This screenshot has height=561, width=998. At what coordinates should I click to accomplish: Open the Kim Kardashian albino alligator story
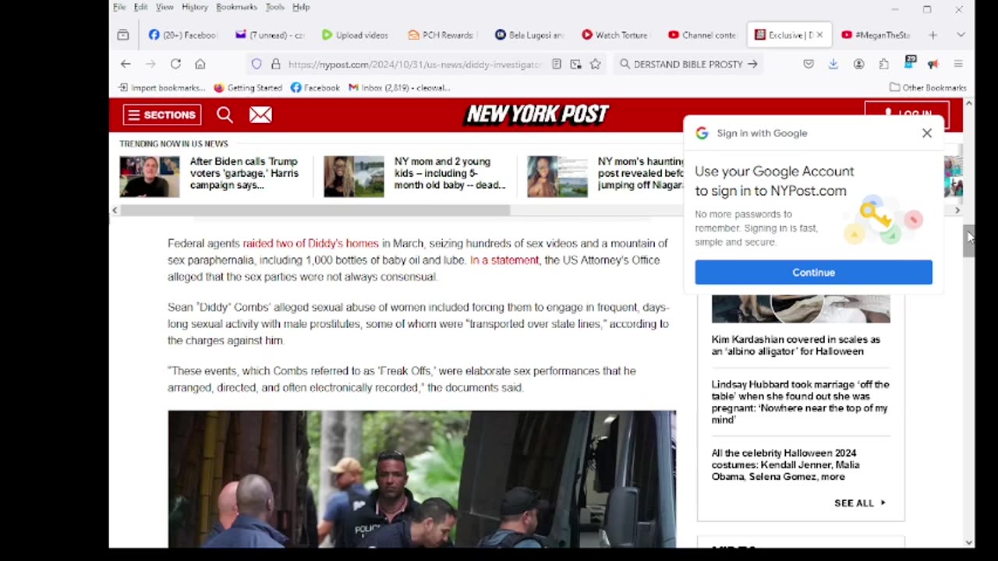(x=795, y=345)
